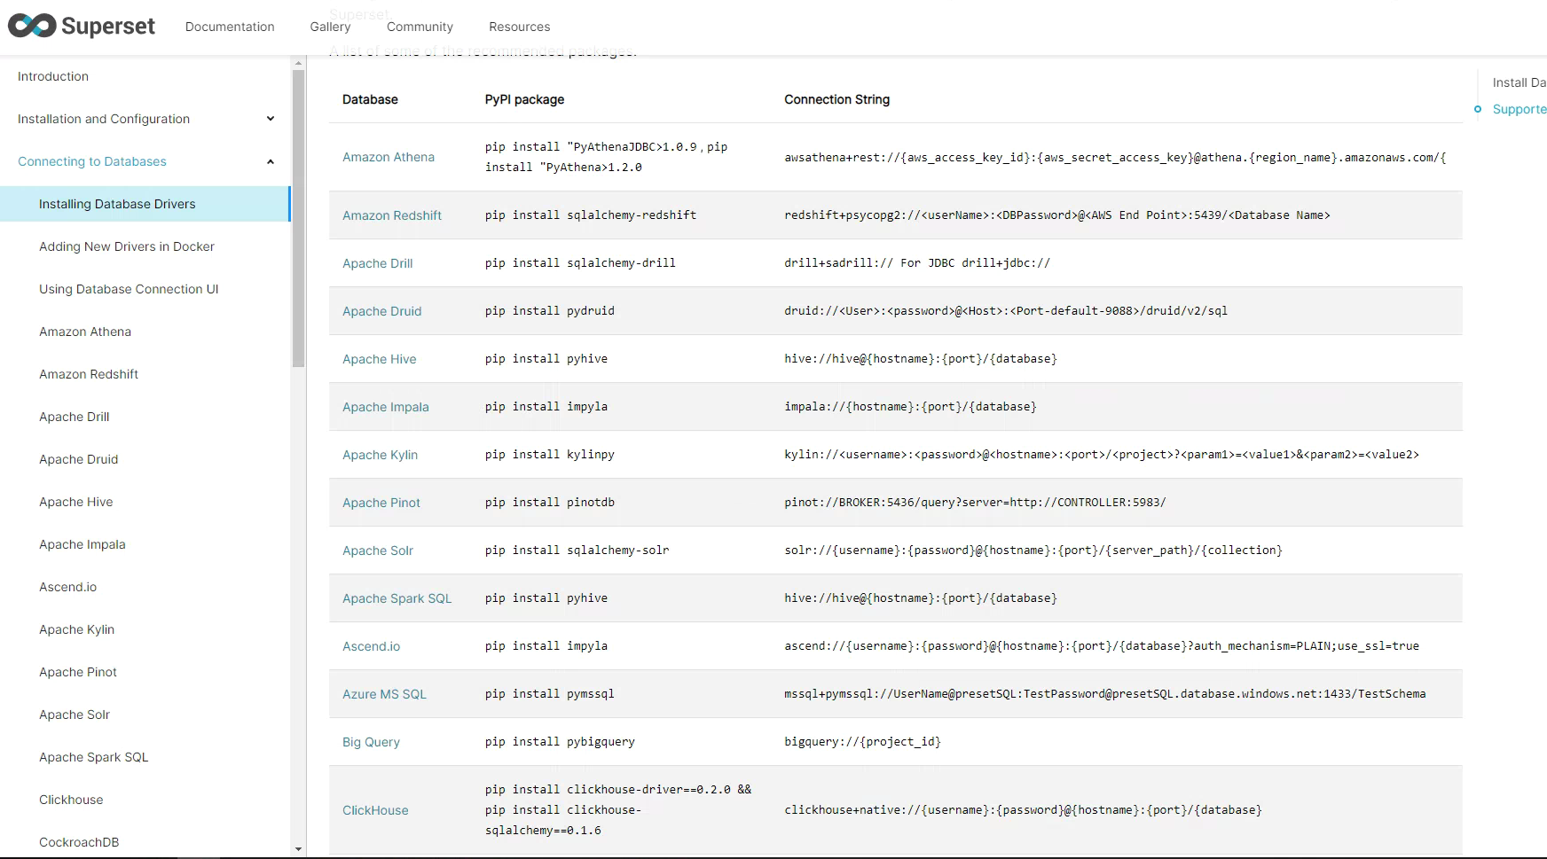Open Apache Solr in sidebar
1547x859 pixels.
[x=75, y=715]
